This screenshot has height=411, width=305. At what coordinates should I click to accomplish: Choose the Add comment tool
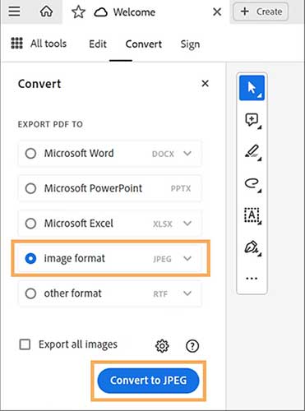coord(252,120)
